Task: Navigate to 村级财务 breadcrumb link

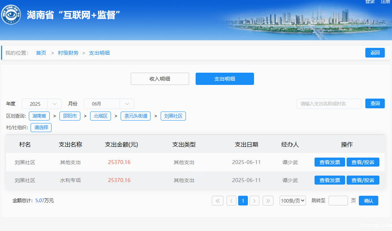Action: (x=68, y=53)
